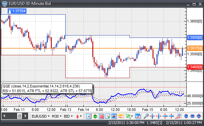Image resolution: width=204 pixels, height=126 pixels.
Task: Click the vertical fit chart icon
Action: click(x=186, y=116)
